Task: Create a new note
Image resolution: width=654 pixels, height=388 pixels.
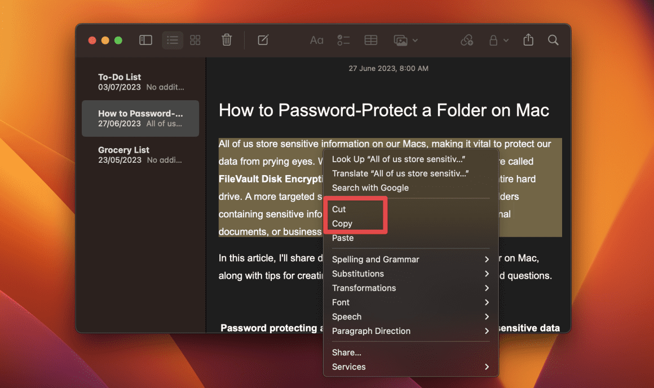Action: [263, 40]
